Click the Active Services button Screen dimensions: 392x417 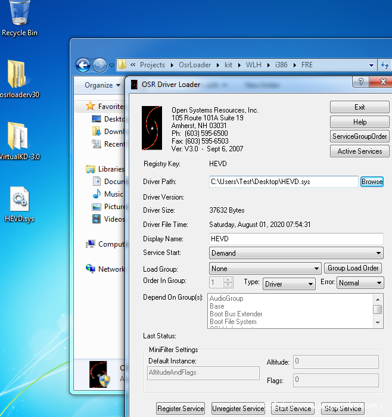pyautogui.click(x=359, y=151)
